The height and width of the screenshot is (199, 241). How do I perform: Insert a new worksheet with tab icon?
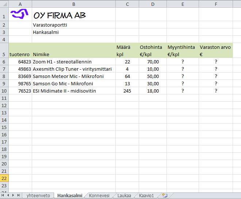[165, 195]
